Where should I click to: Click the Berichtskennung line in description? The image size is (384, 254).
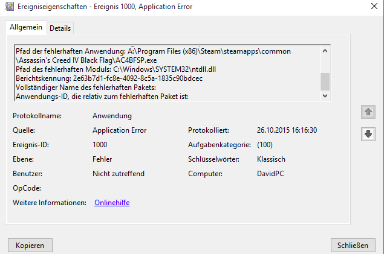click(109, 78)
